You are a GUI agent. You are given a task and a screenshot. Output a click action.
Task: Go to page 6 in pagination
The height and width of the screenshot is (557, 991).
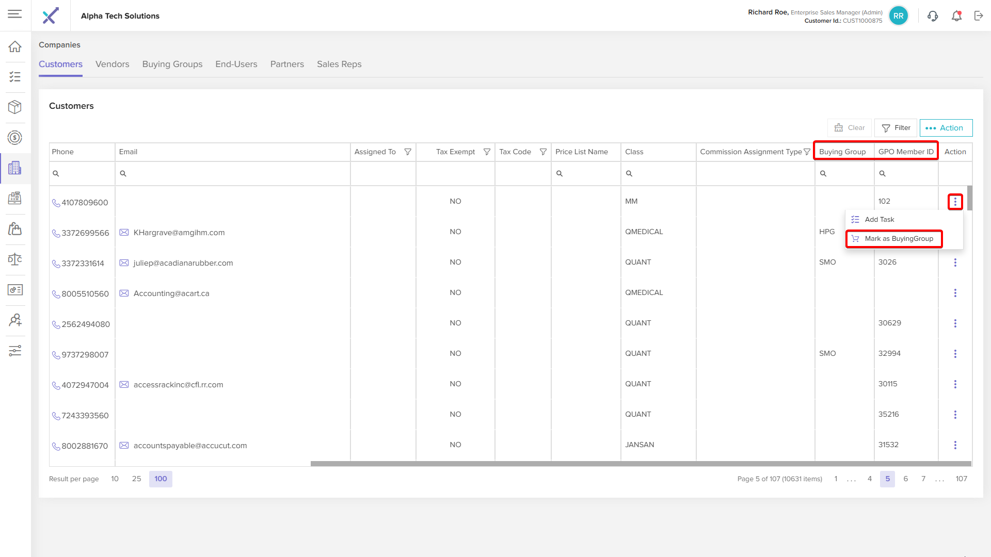click(905, 479)
